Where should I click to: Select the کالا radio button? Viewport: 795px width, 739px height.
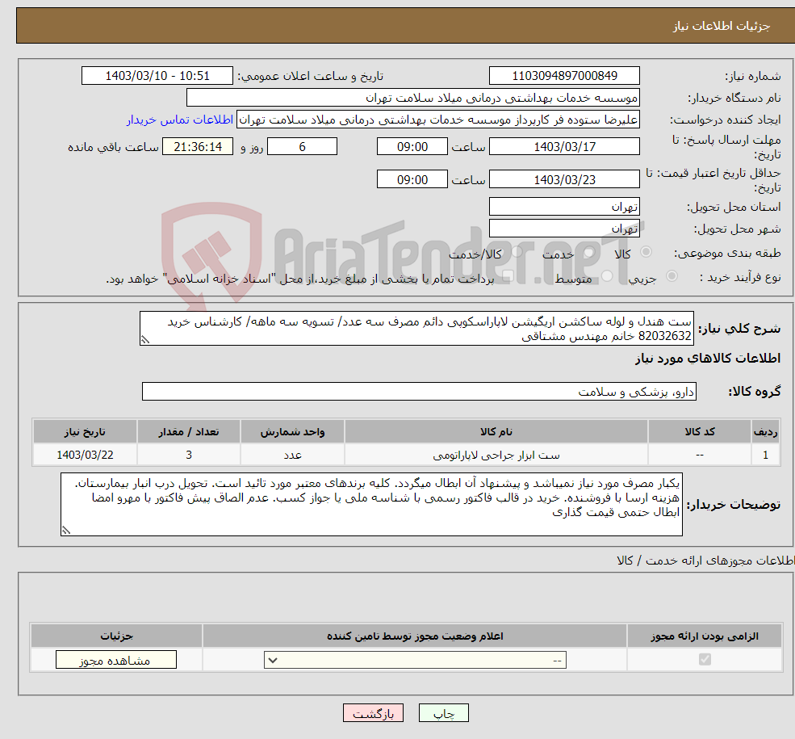[x=646, y=251]
